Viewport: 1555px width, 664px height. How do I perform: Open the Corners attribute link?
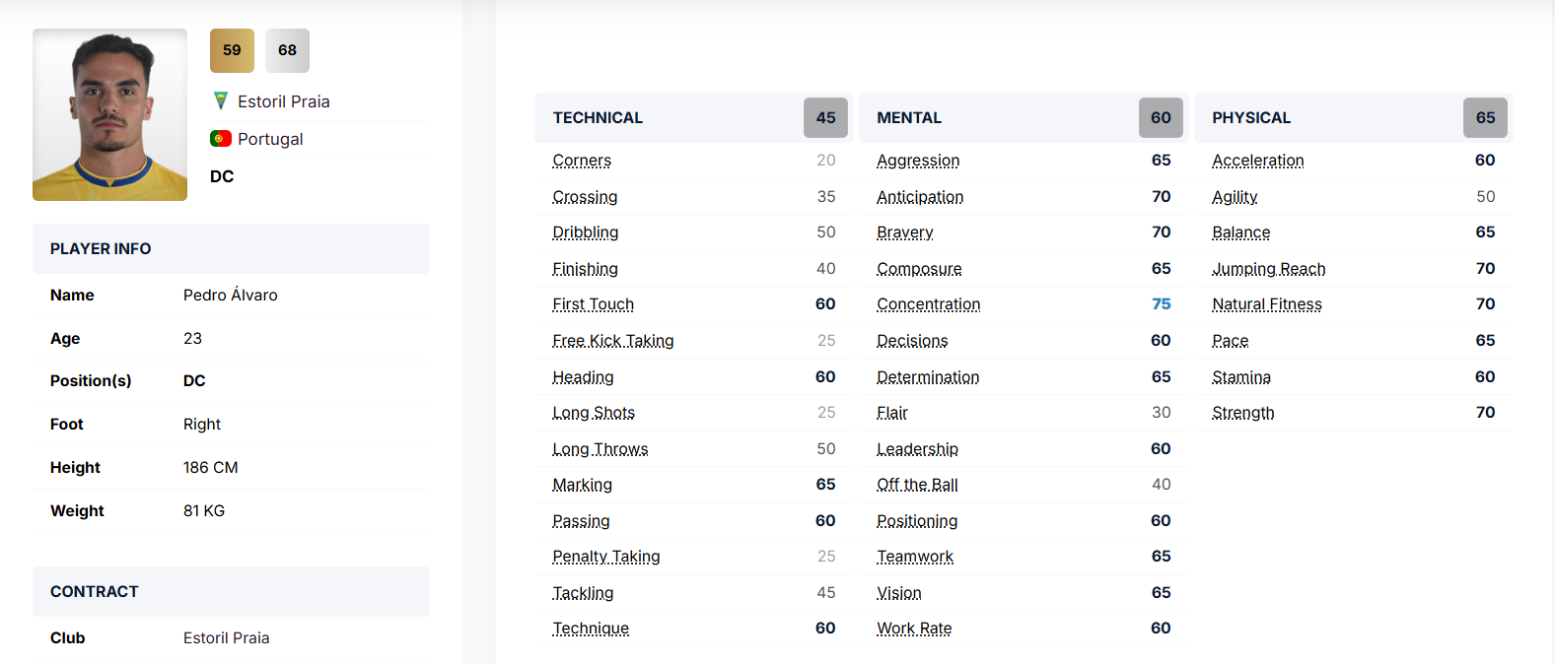[x=582, y=161]
